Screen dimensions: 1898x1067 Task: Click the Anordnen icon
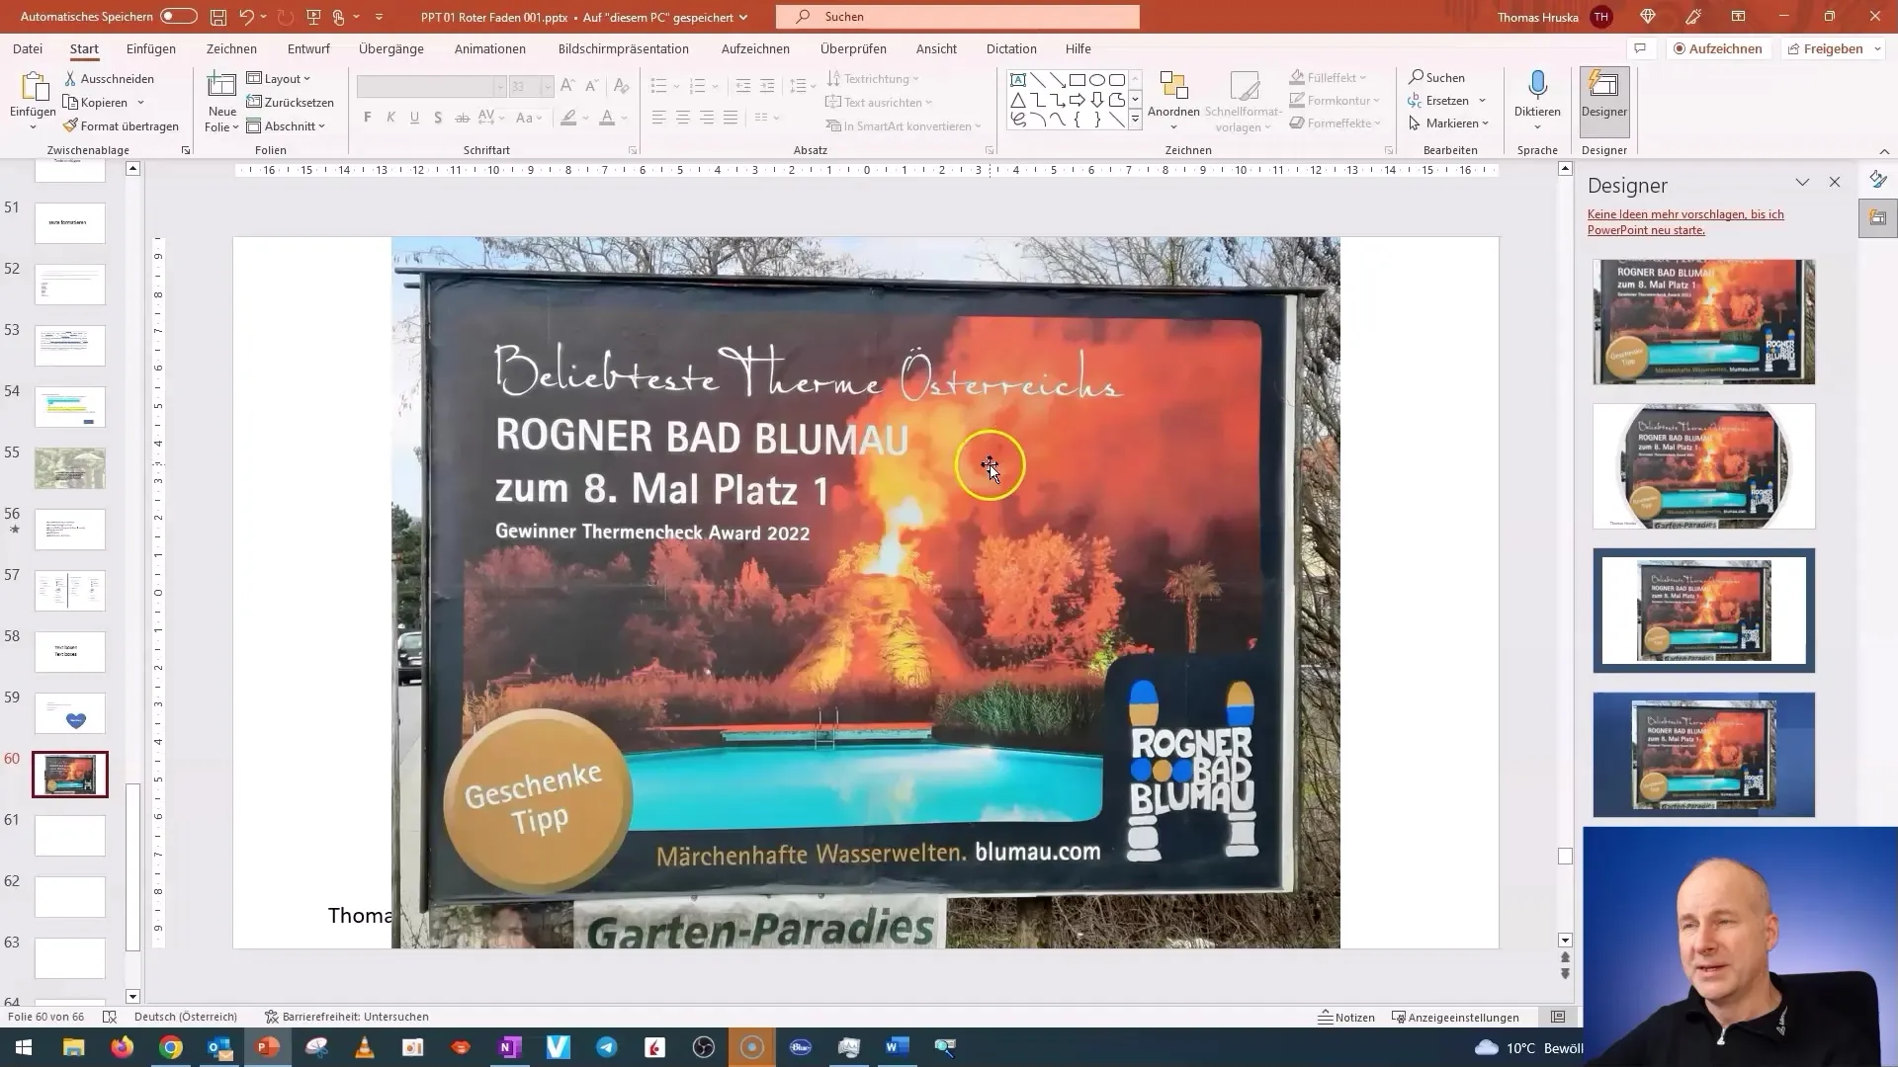[1173, 87]
